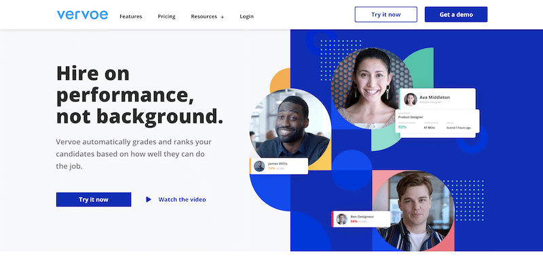543x260 pixels.
Task: Click the James Willis 74% score card
Action: coord(279,166)
